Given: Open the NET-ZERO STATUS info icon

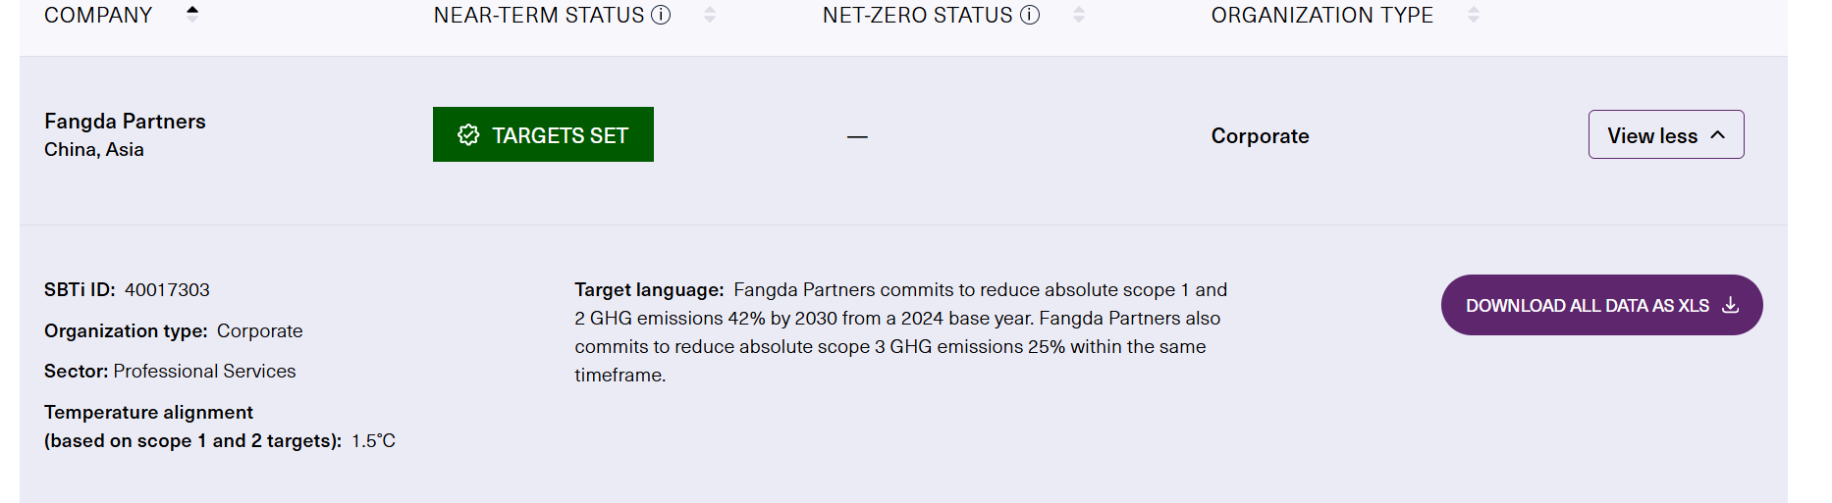Looking at the screenshot, I should 1030,15.
